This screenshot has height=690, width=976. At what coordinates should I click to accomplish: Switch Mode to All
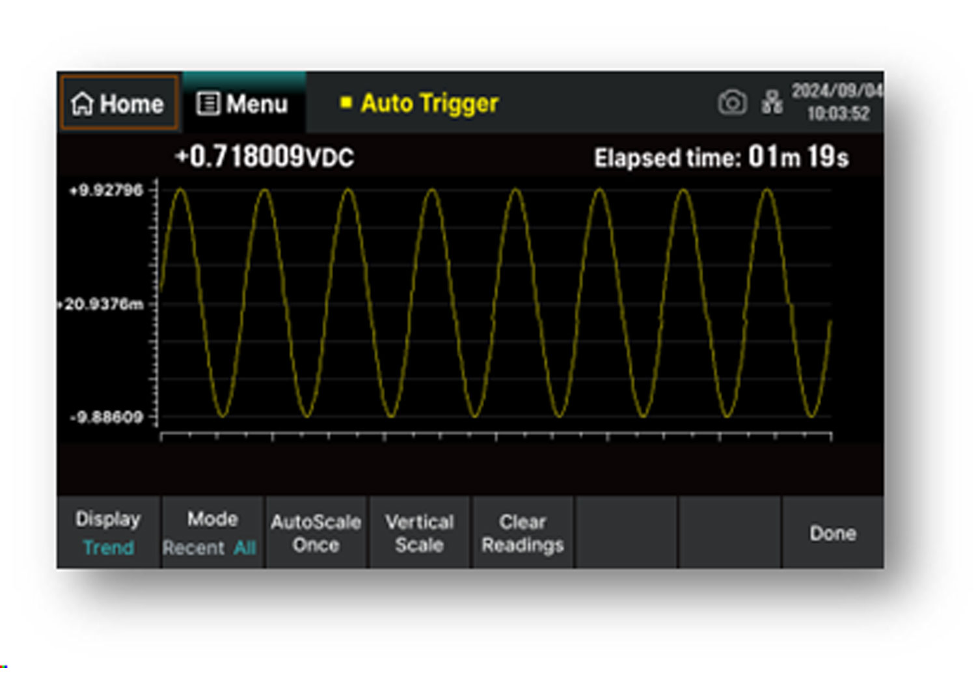[245, 548]
